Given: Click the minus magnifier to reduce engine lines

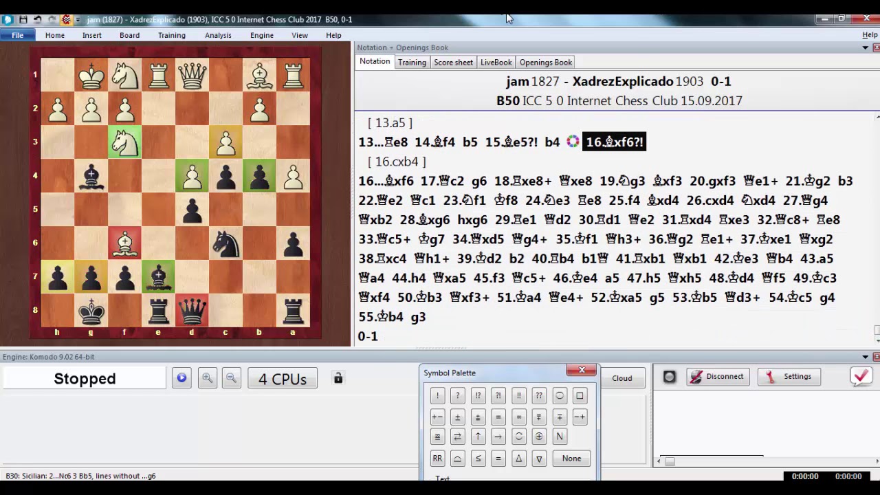Looking at the screenshot, I should (x=231, y=378).
